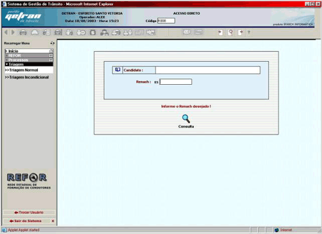The image size is (322, 234).
Task: Click the two-people group toolbar icon
Action: (105, 33)
